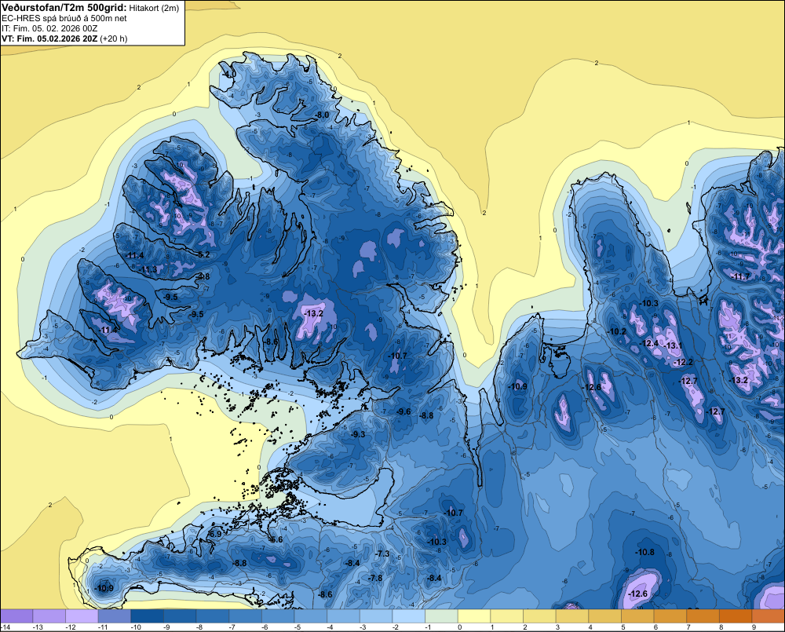Click the '-9.3' temperature value
Screen dimensions: 785x632
(358, 434)
